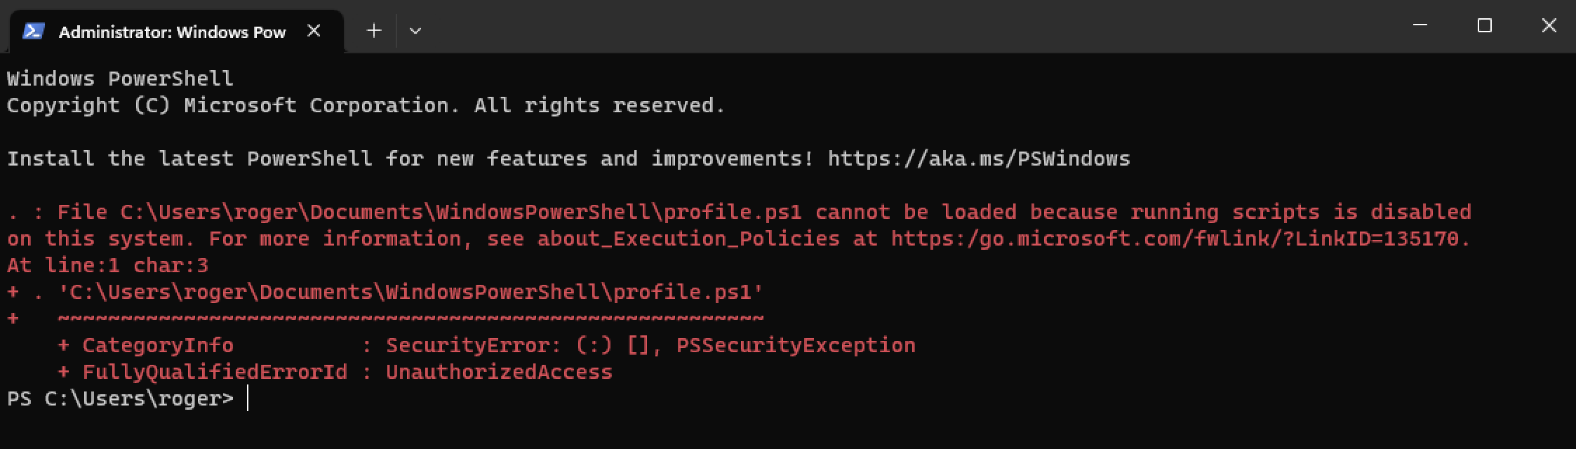Click the X to close the PowerShell tab
Image resolution: width=1576 pixels, height=449 pixels.
coord(314,30)
